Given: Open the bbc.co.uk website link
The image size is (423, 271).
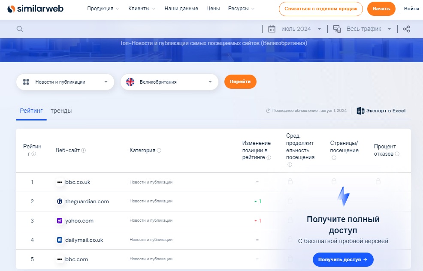Looking at the screenshot, I should (x=78, y=182).
